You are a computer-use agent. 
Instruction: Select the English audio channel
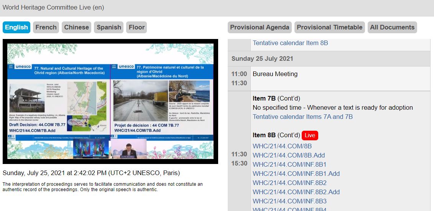click(16, 27)
